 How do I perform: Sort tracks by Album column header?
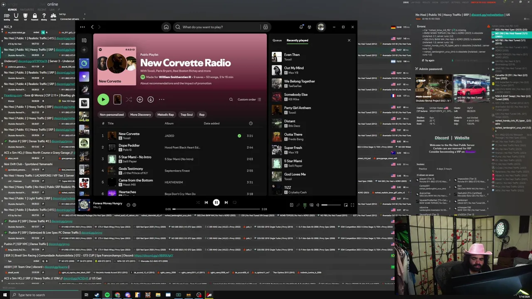pyautogui.click(x=169, y=123)
